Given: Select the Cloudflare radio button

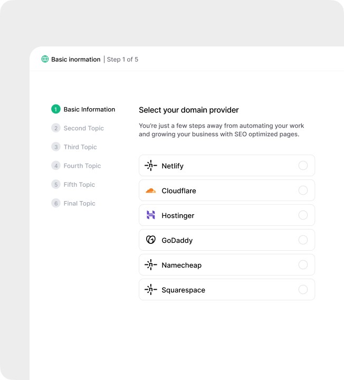Looking at the screenshot, I should [x=303, y=191].
